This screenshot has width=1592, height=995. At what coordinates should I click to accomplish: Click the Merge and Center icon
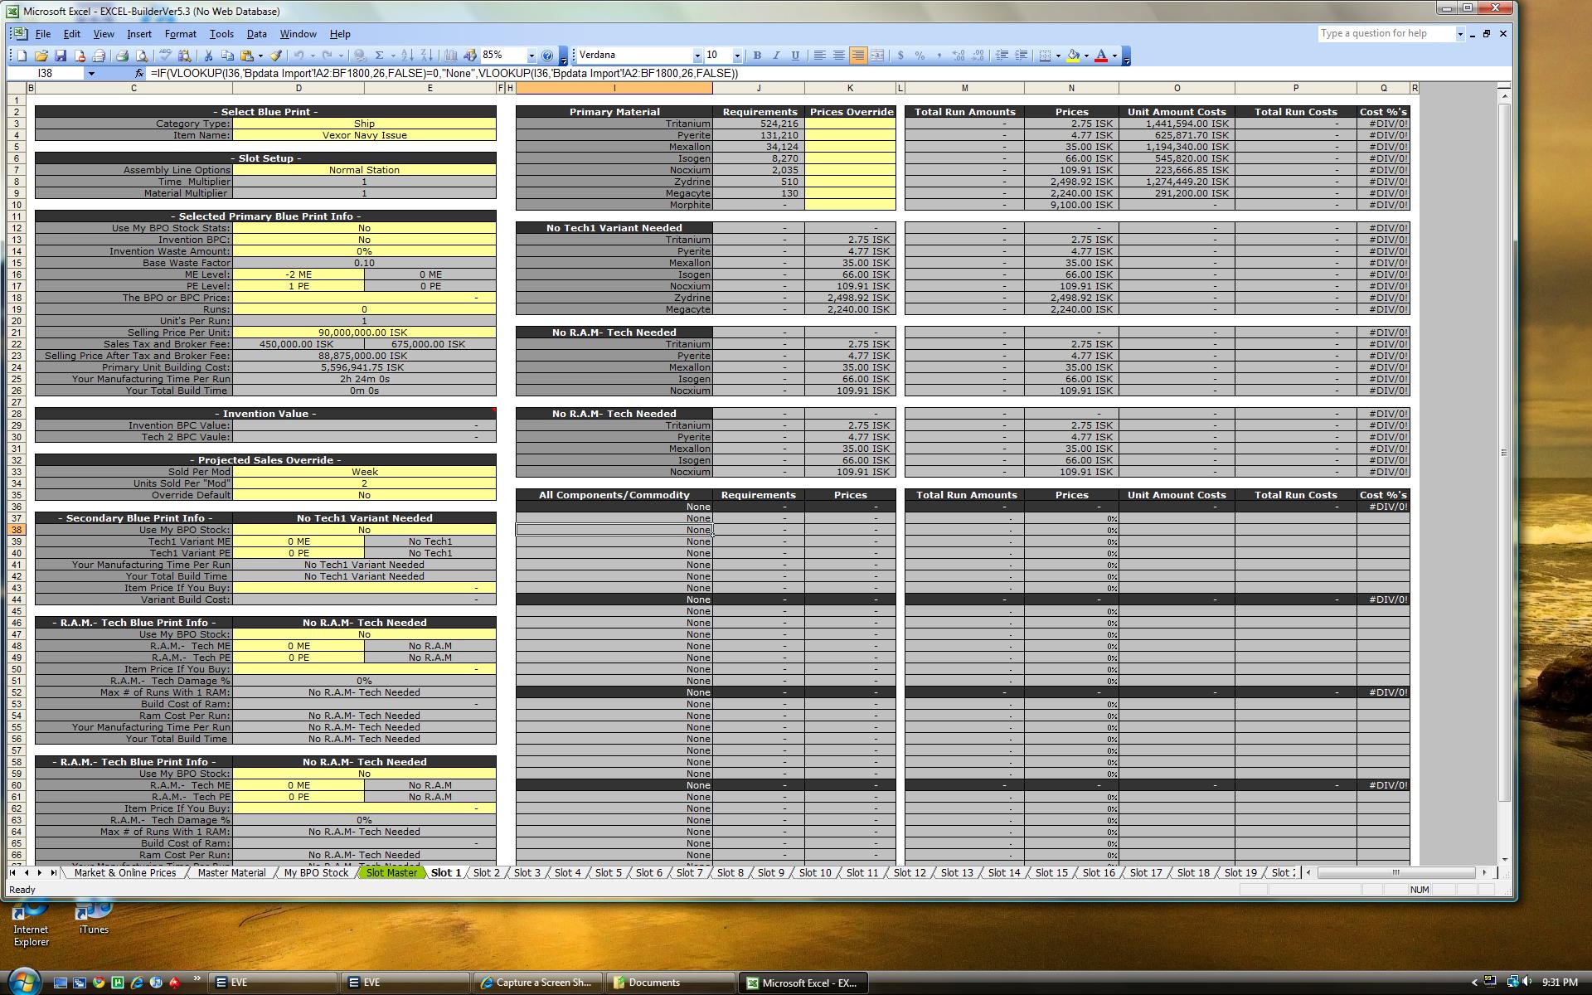pyautogui.click(x=877, y=56)
